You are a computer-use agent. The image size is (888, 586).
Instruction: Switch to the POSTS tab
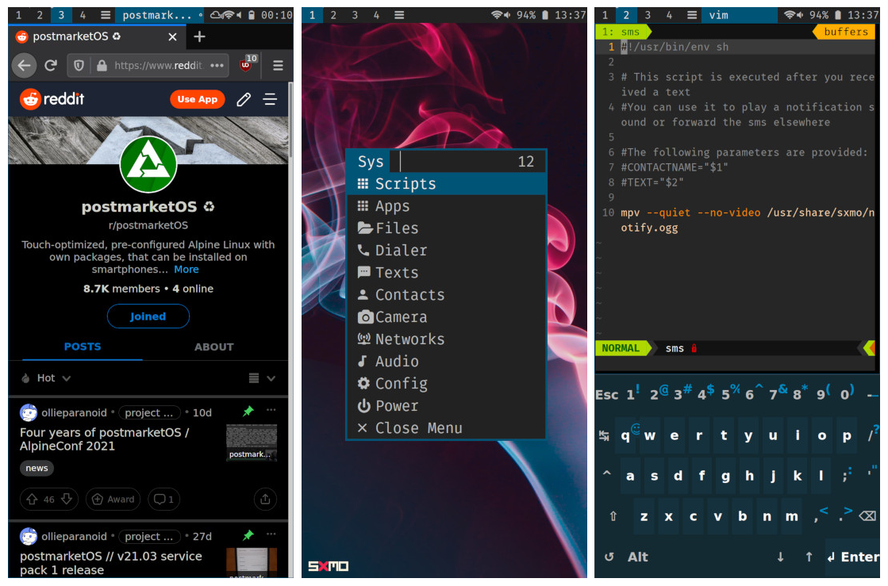[x=82, y=347]
